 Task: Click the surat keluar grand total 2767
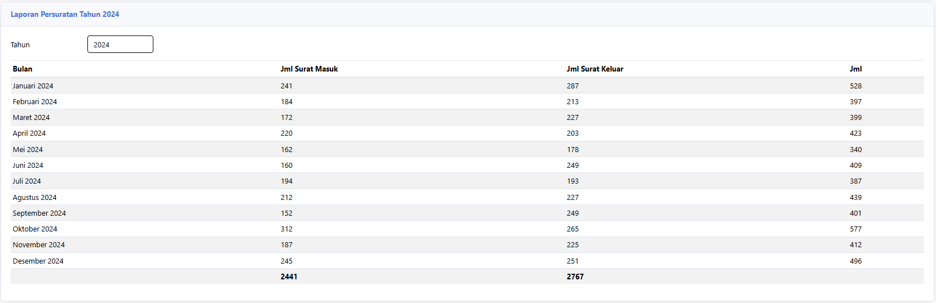[x=575, y=277]
